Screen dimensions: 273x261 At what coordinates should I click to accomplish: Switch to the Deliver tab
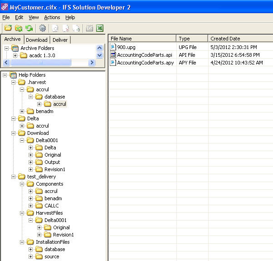tap(60, 40)
